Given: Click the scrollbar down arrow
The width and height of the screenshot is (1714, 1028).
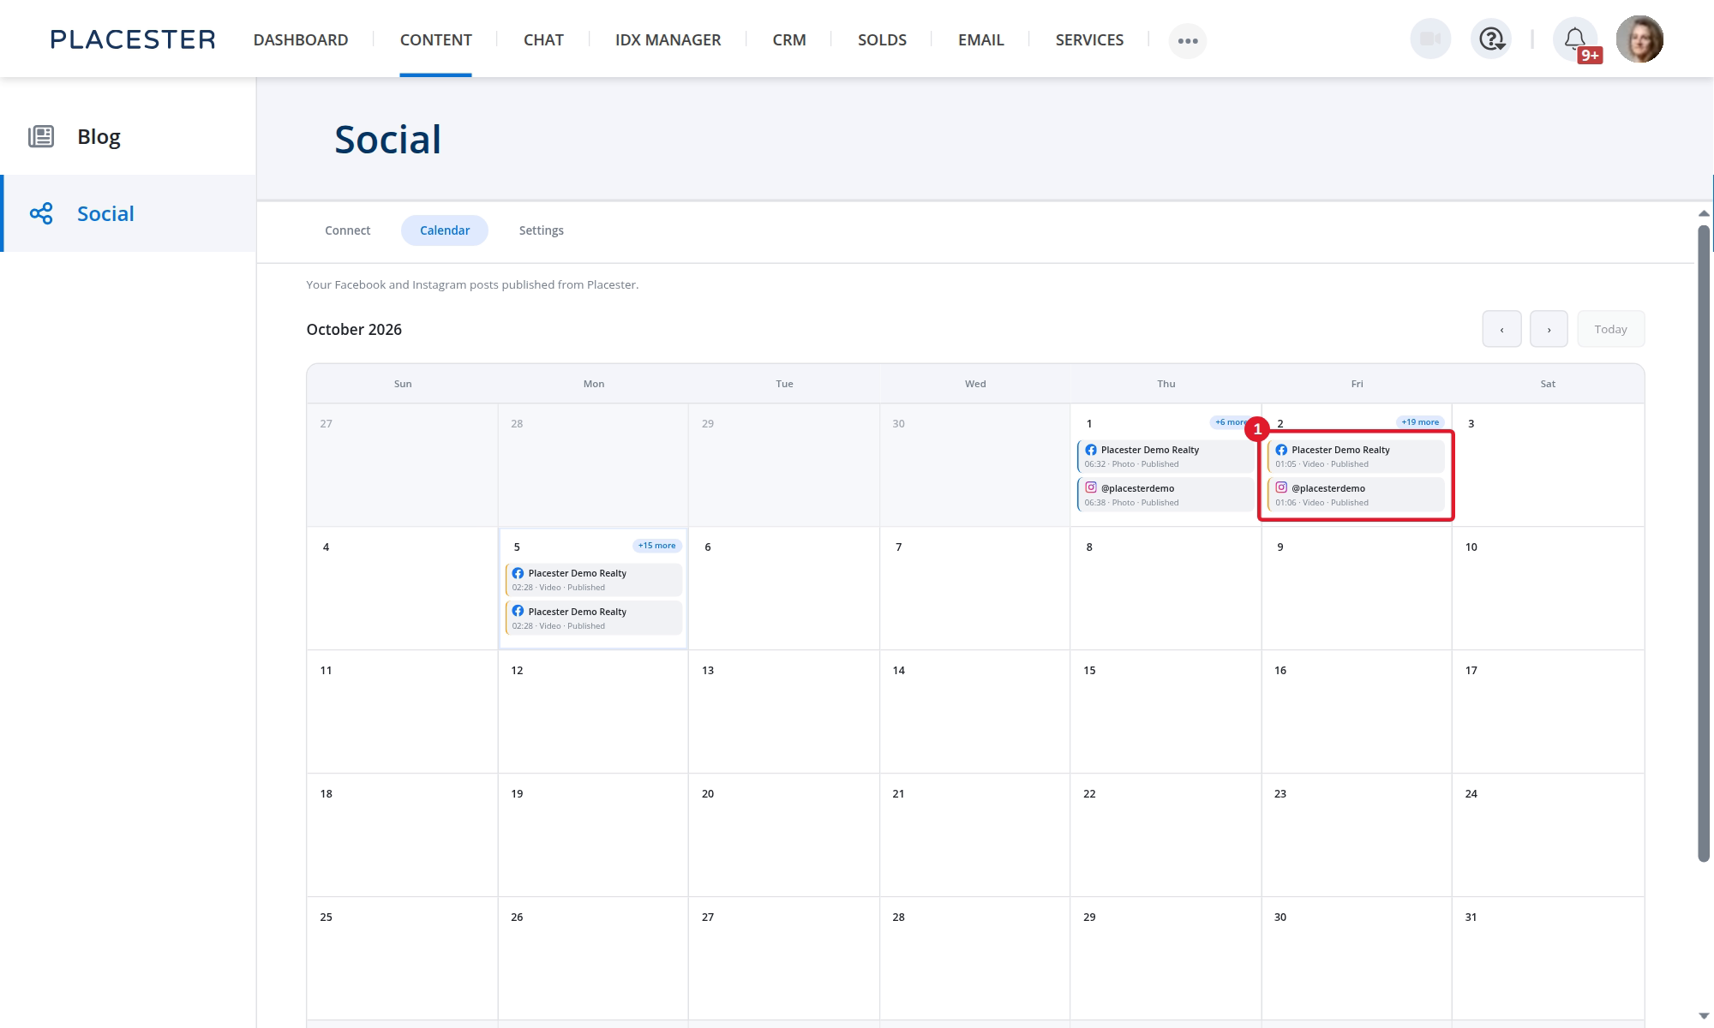Looking at the screenshot, I should click(1704, 1017).
